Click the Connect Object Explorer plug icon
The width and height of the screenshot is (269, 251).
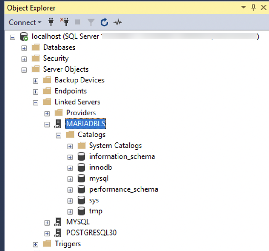pos(51,22)
